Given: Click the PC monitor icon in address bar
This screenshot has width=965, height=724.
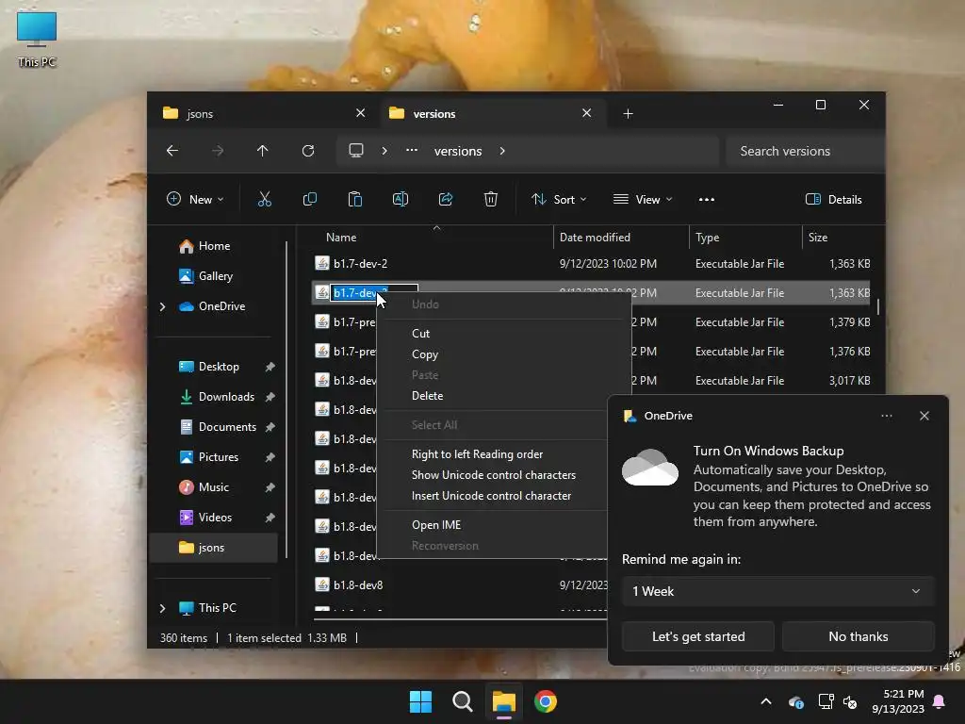Looking at the screenshot, I should pyautogui.click(x=356, y=151).
